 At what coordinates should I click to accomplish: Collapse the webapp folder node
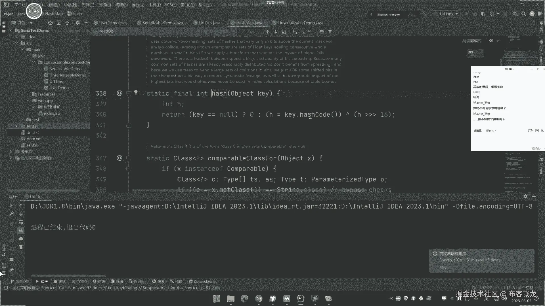28,101
